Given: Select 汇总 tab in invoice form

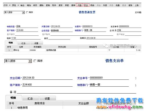Looking at the screenshot, I should pyautogui.click(x=23, y=43).
